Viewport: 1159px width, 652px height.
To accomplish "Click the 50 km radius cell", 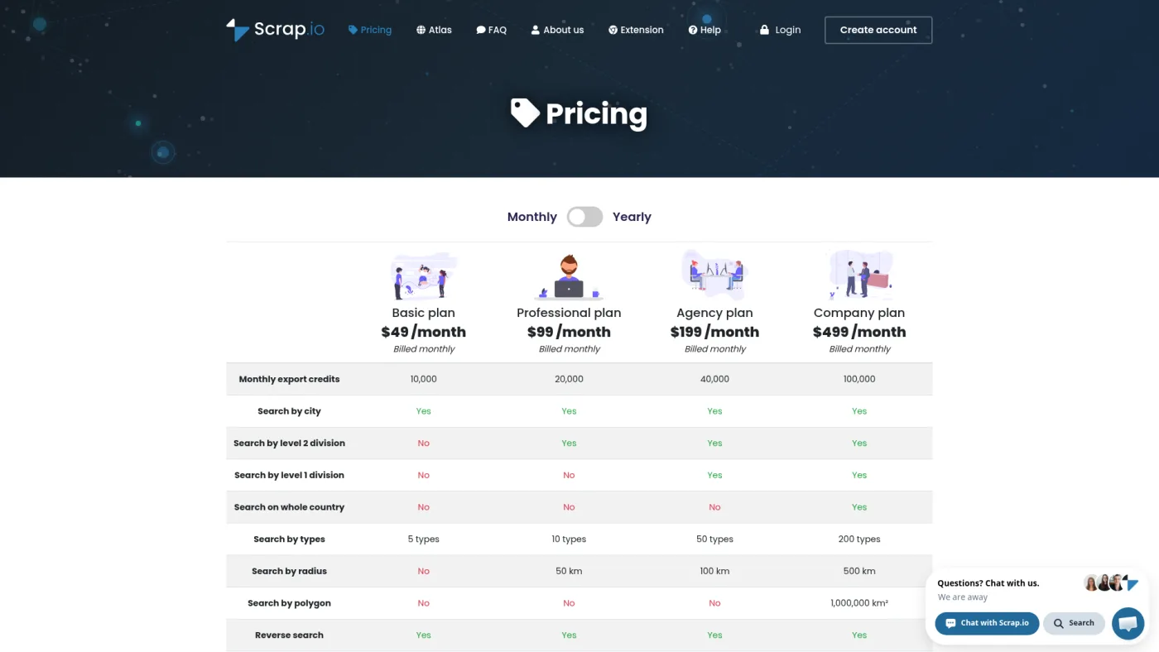I will (x=569, y=571).
